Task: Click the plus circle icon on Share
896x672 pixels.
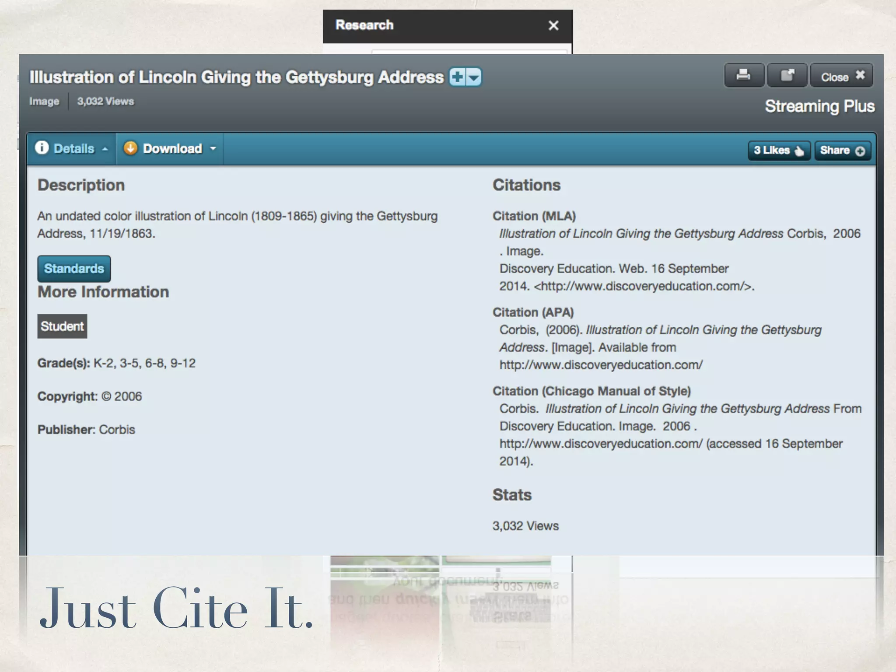Action: click(860, 151)
